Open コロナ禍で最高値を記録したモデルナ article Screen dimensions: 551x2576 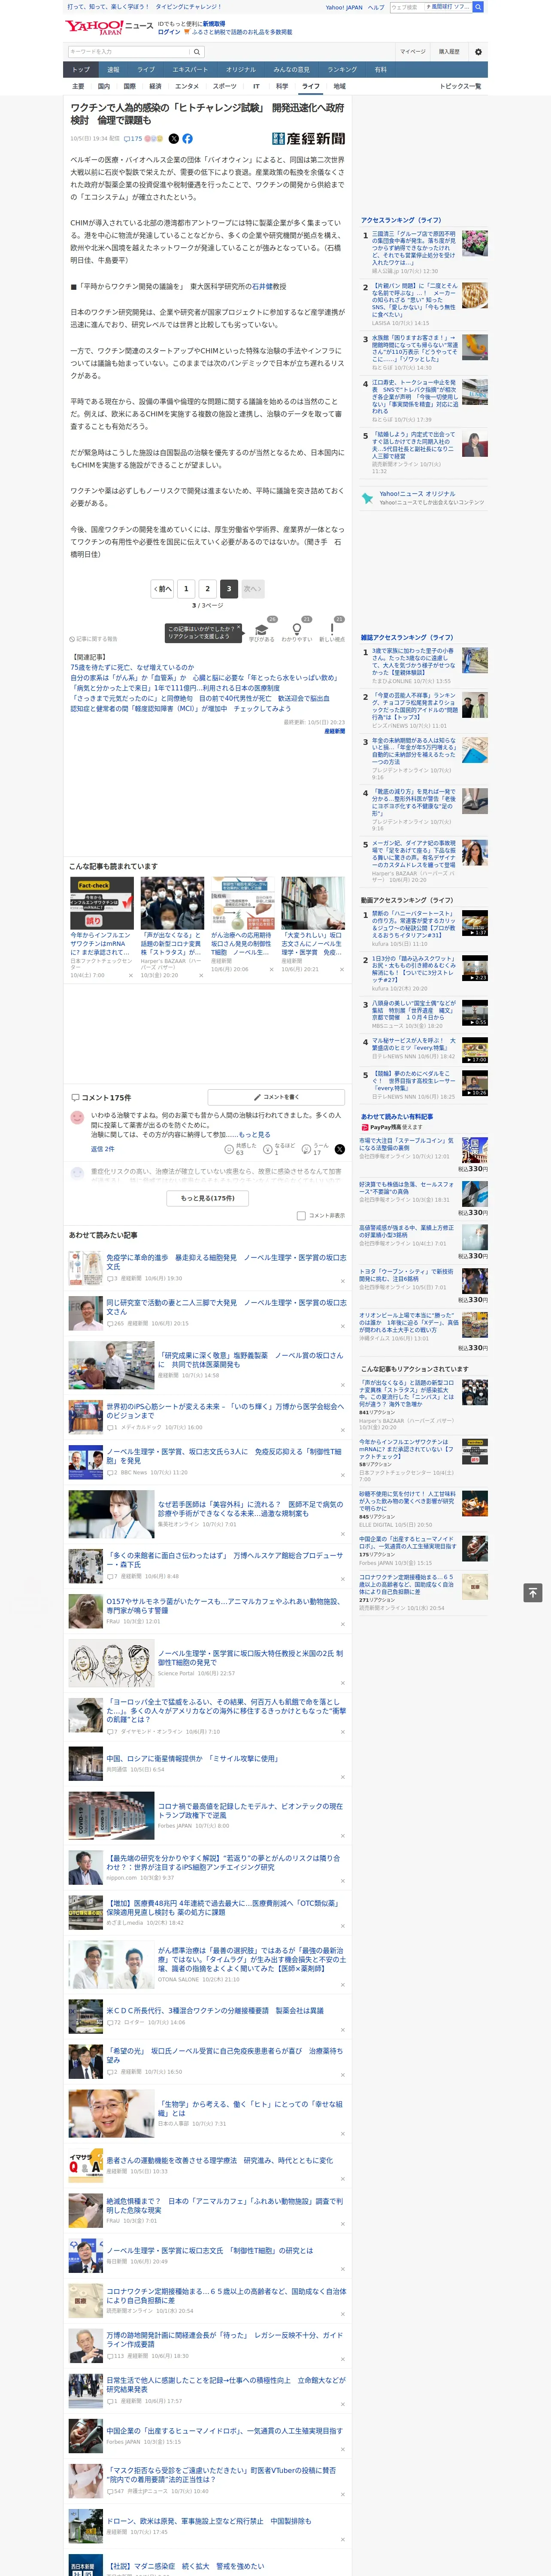pos(250,1810)
